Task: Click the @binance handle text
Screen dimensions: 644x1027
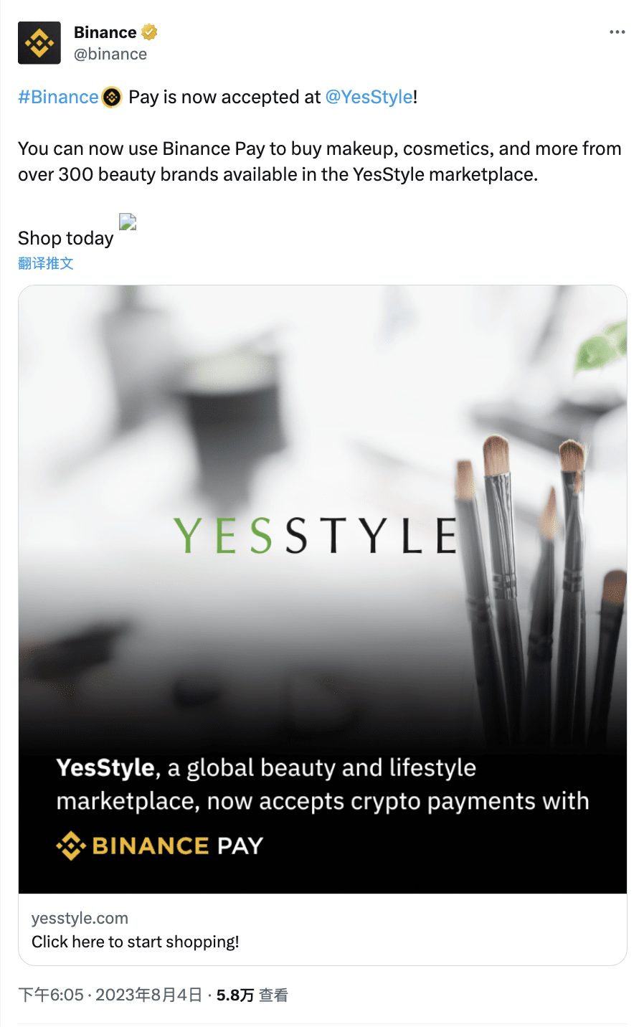Action: (x=110, y=55)
